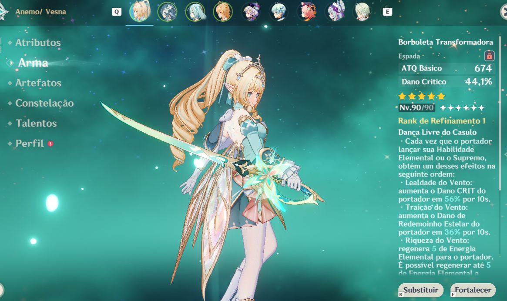
Task: Switch to the Constelação tab
Action: [x=44, y=103]
